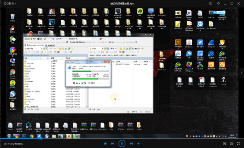Open the new session tab in WinSCP

pyautogui.click(x=50, y=45)
